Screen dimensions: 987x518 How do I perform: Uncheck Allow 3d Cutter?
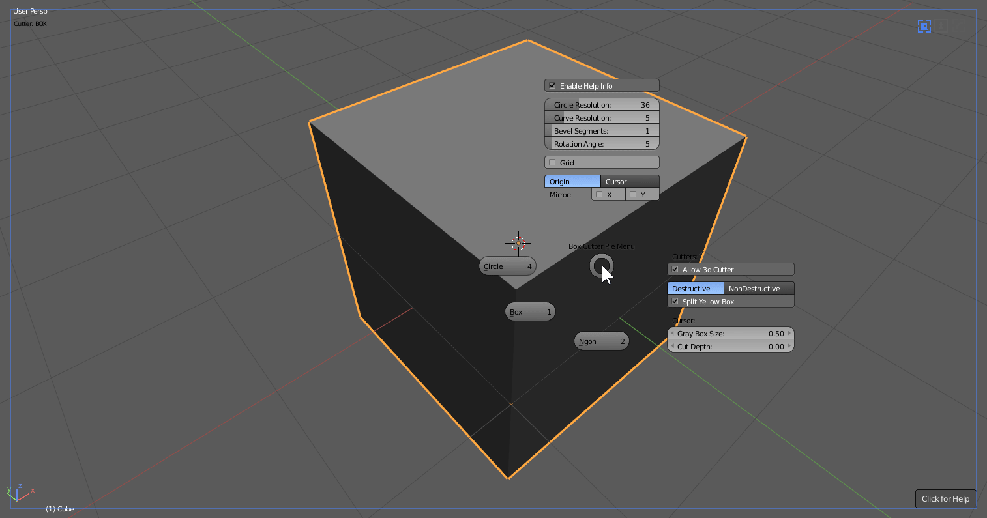point(675,270)
